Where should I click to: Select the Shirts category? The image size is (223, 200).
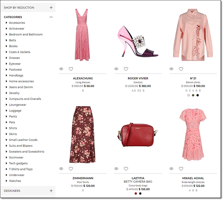(13, 128)
